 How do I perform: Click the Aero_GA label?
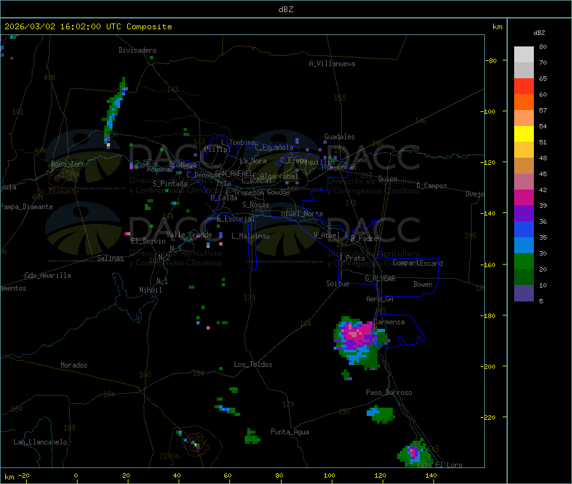point(380,299)
